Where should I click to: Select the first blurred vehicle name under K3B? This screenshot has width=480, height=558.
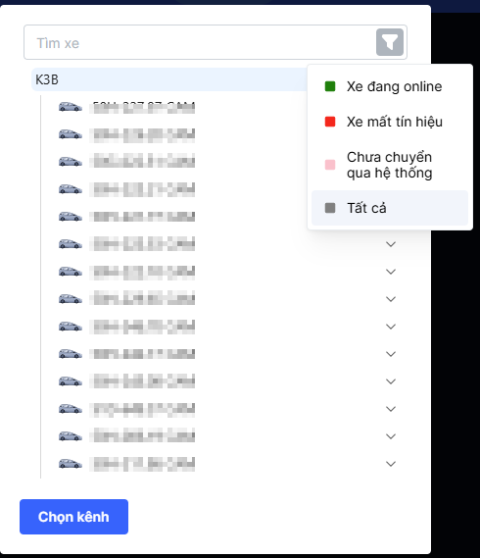point(142,107)
